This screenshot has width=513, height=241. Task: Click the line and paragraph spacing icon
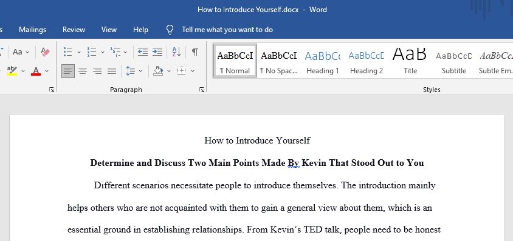pyautogui.click(x=131, y=71)
